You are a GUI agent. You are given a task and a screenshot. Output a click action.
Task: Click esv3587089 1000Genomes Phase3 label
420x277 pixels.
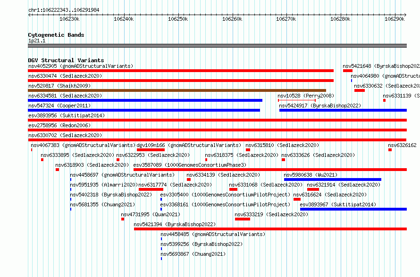(190, 165)
